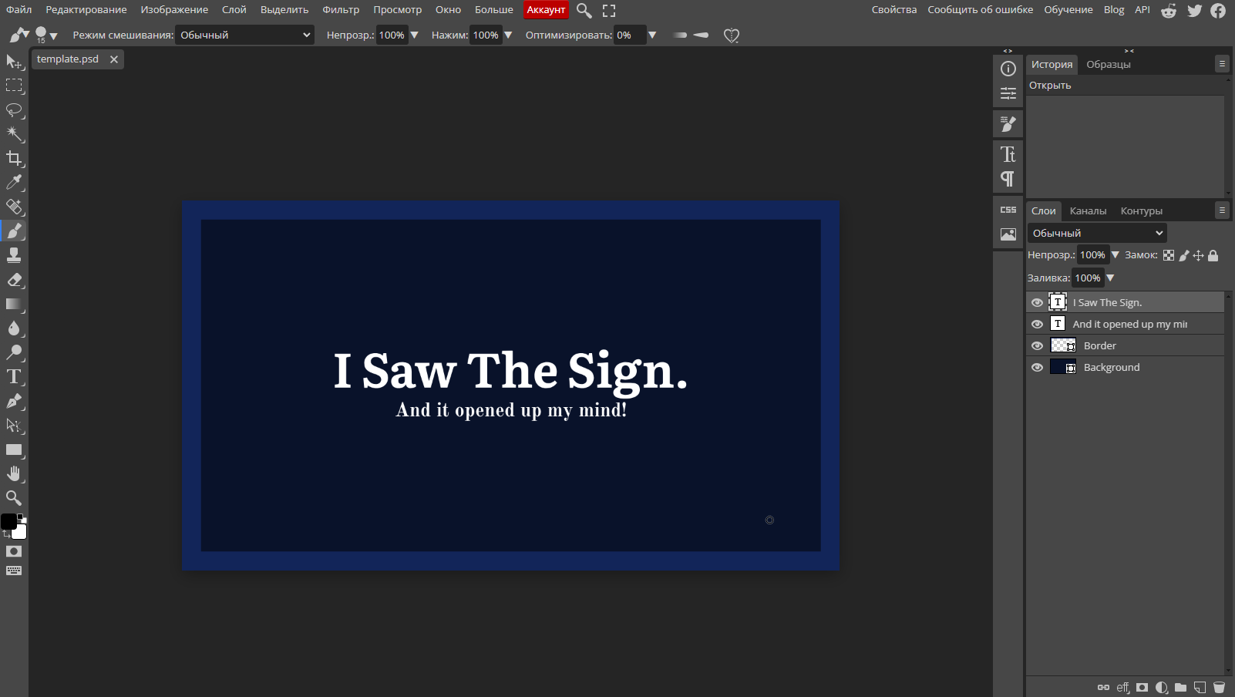The width and height of the screenshot is (1235, 697).
Task: Select the Type tool in left toolbar
Action: click(x=14, y=377)
